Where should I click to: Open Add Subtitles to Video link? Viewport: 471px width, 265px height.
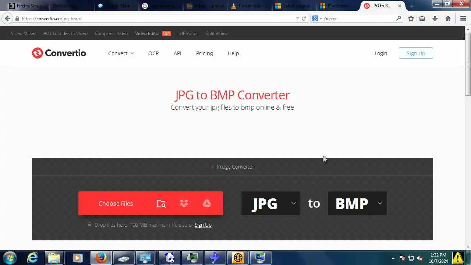pos(65,33)
